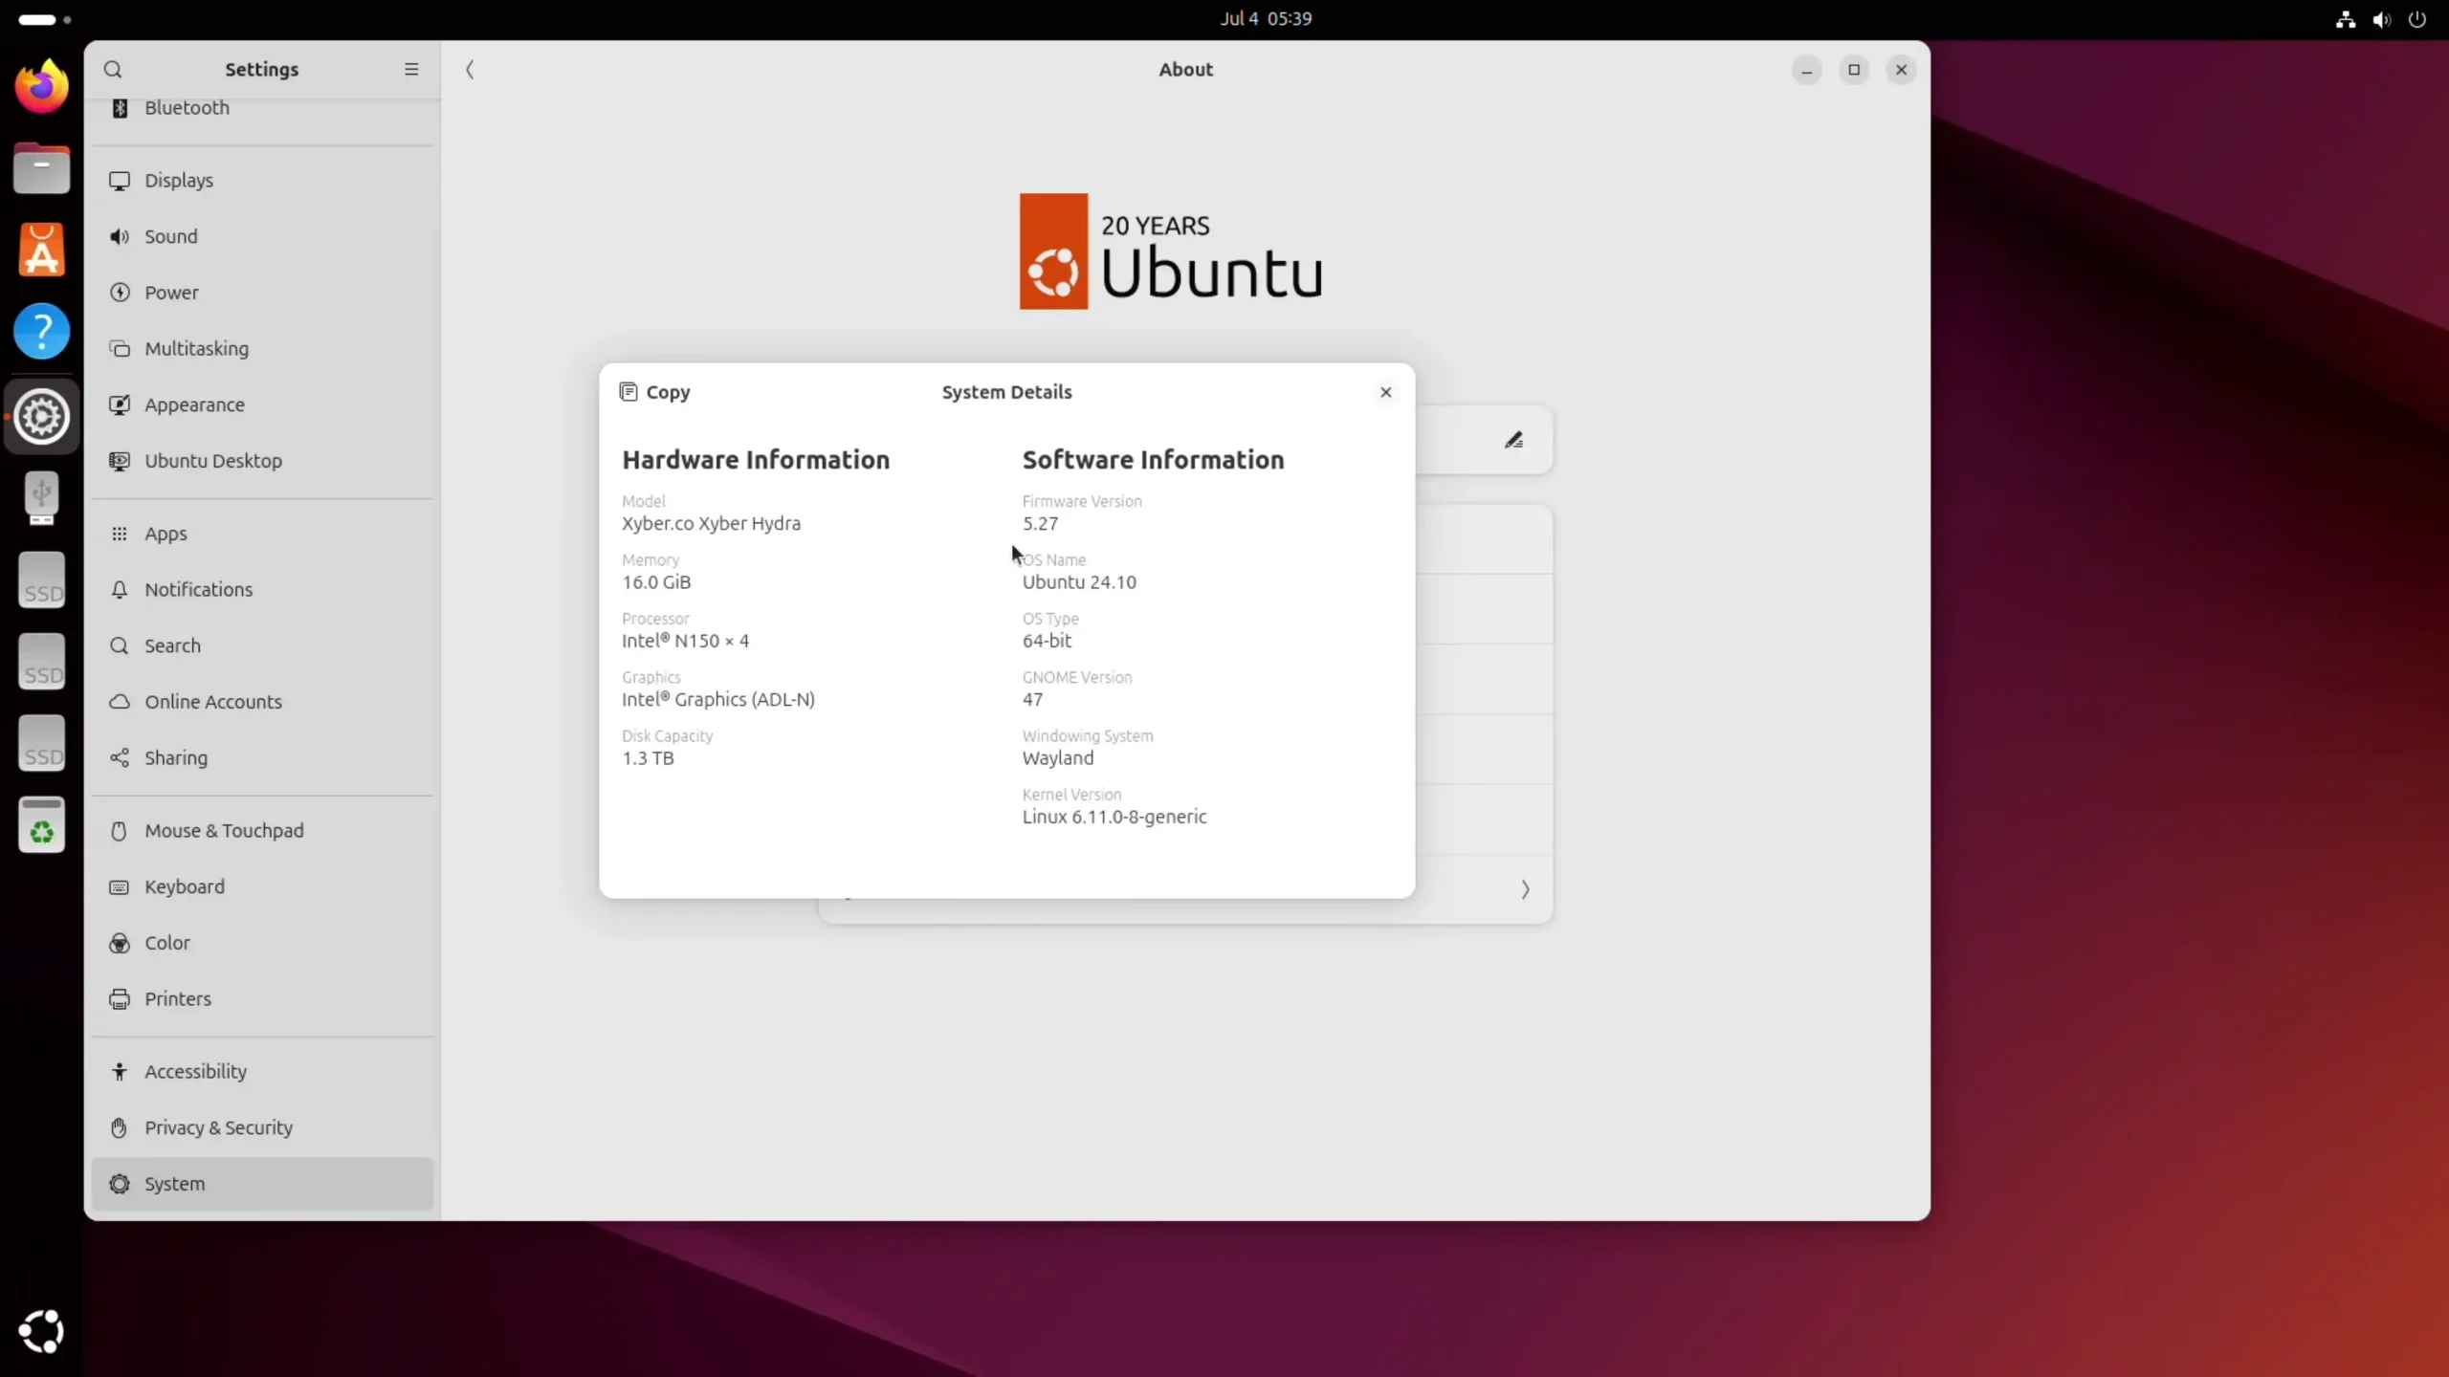Open Apps settings

[263, 534]
